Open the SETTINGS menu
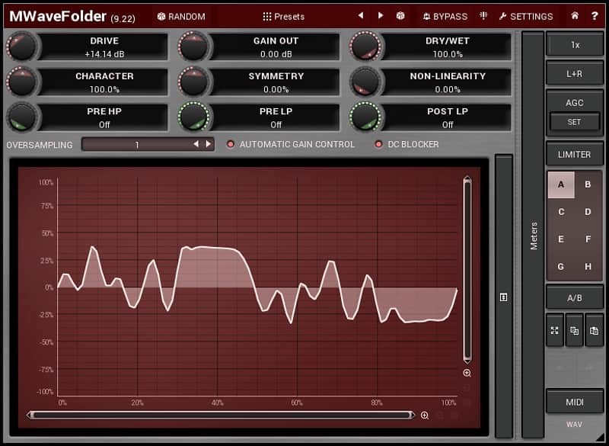This screenshot has height=446, width=609. pyautogui.click(x=526, y=16)
